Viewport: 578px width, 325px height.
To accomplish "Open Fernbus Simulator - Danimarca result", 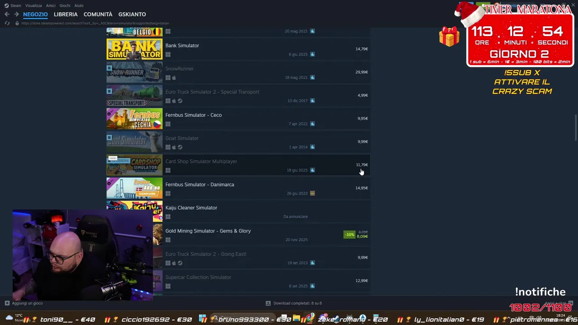I will [x=238, y=188].
